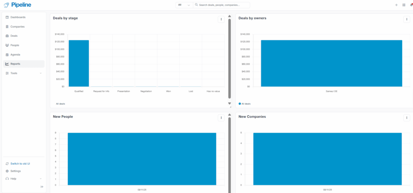Click the scroll down arrow beside Deals by stage
The width and height of the screenshot is (413, 193).
point(229,104)
